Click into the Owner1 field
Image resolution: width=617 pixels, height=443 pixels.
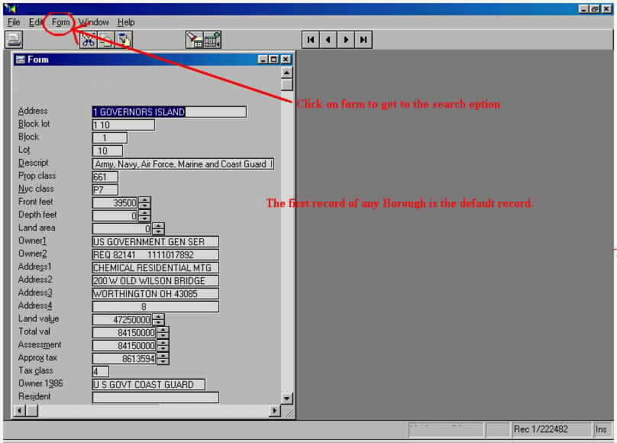point(155,242)
